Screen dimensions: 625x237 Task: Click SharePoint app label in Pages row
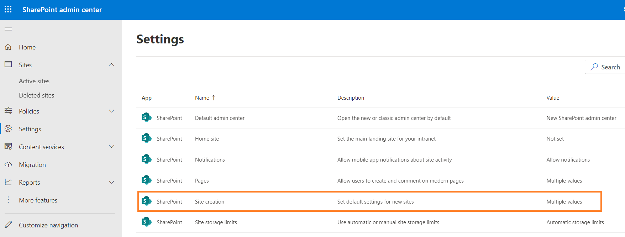tap(169, 180)
